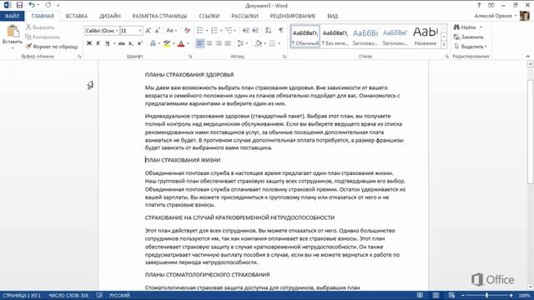Zoom in with the plus button
This screenshot has height=300, width=534.
[511, 295]
